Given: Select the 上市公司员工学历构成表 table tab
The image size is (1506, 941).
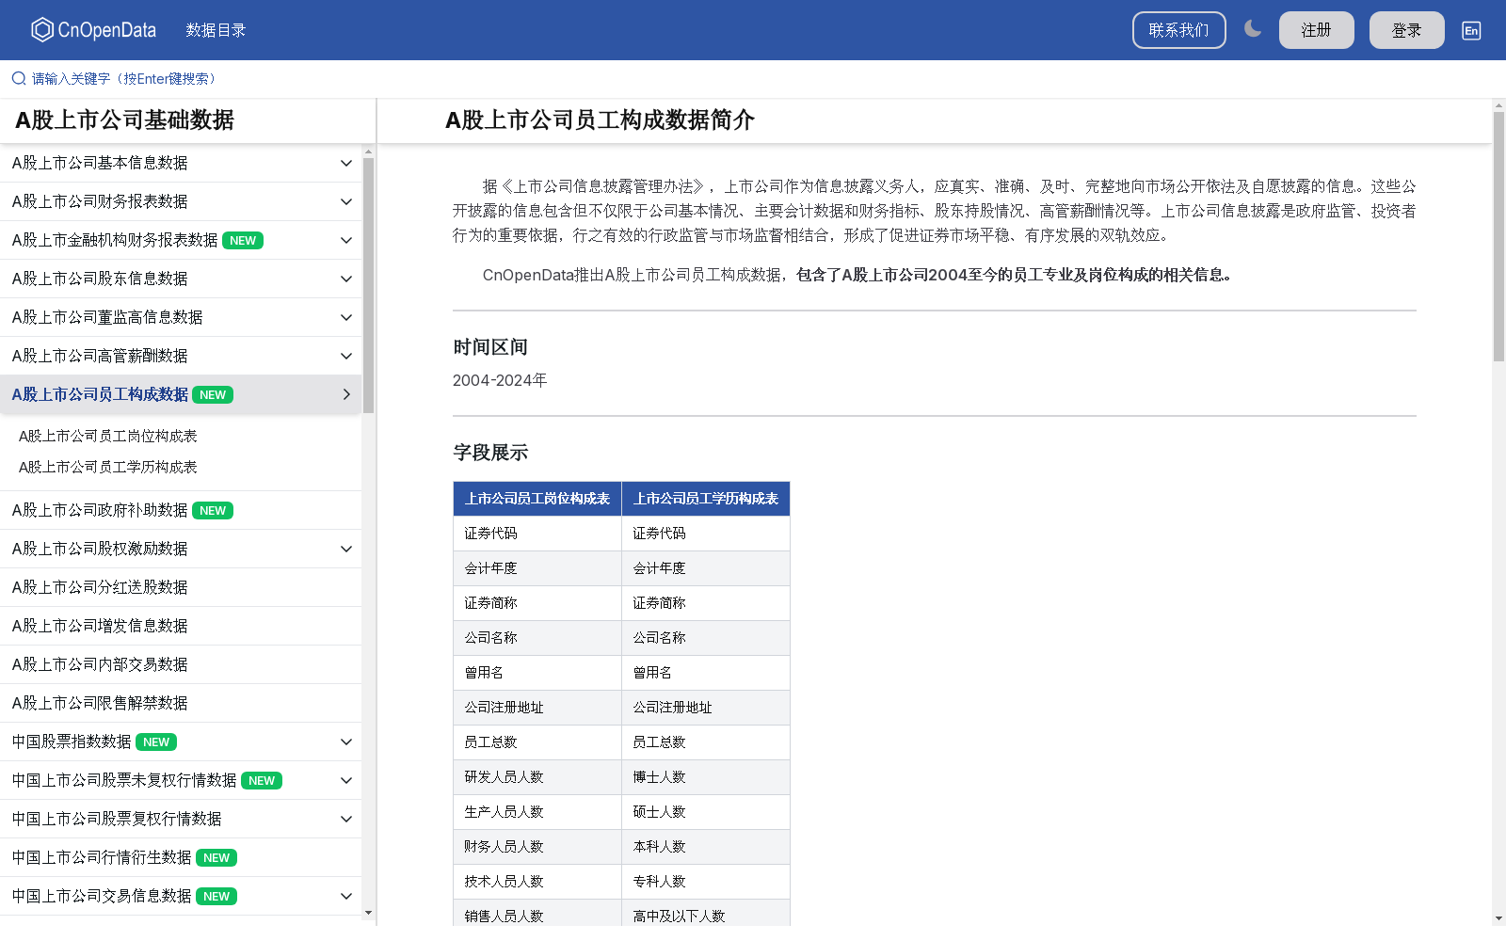Looking at the screenshot, I should (706, 499).
